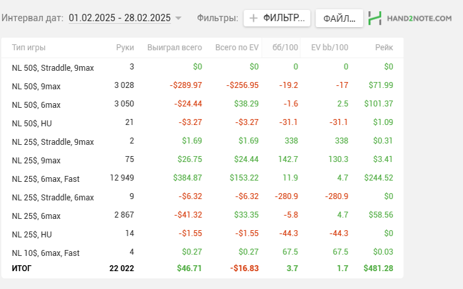The image size is (463, 289).
Task: Sort by the Всего по EV column header
Action: pos(237,48)
